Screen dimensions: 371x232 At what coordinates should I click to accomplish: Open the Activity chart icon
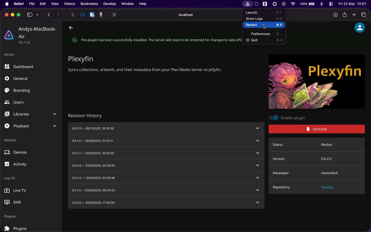click(x=7, y=164)
